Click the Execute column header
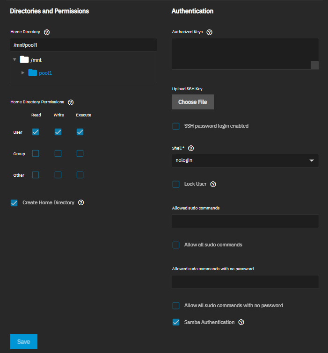This screenshot has width=328, height=353. (x=84, y=115)
